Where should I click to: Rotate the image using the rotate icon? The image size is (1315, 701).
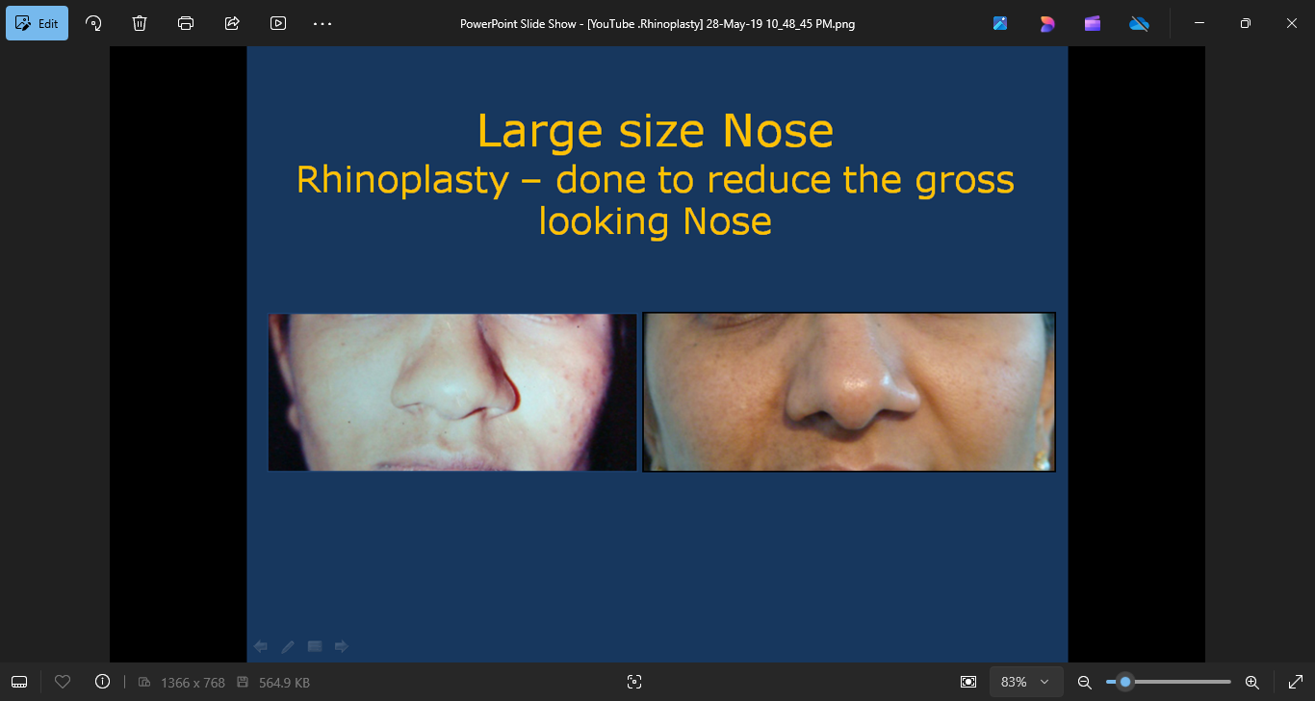(x=93, y=23)
